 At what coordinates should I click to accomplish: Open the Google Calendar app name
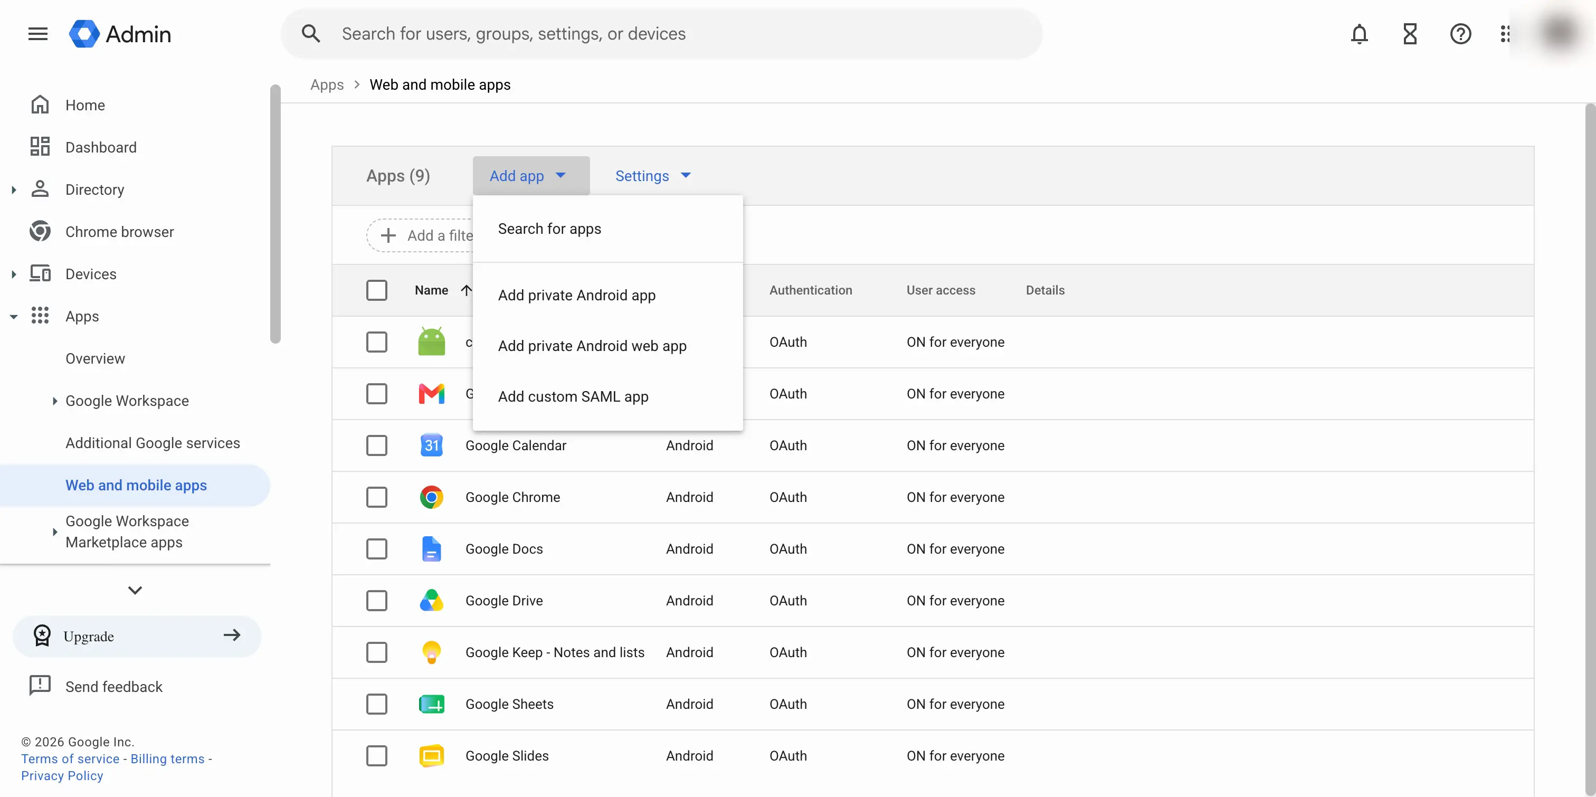tap(516, 445)
